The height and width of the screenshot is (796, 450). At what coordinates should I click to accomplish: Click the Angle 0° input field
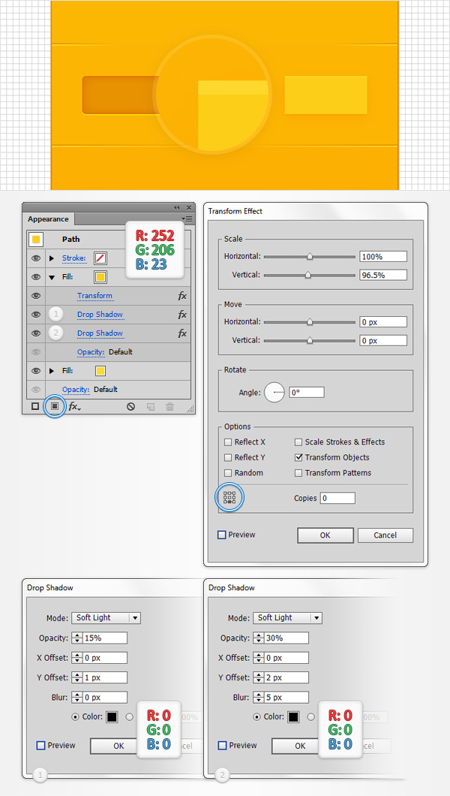tap(307, 393)
